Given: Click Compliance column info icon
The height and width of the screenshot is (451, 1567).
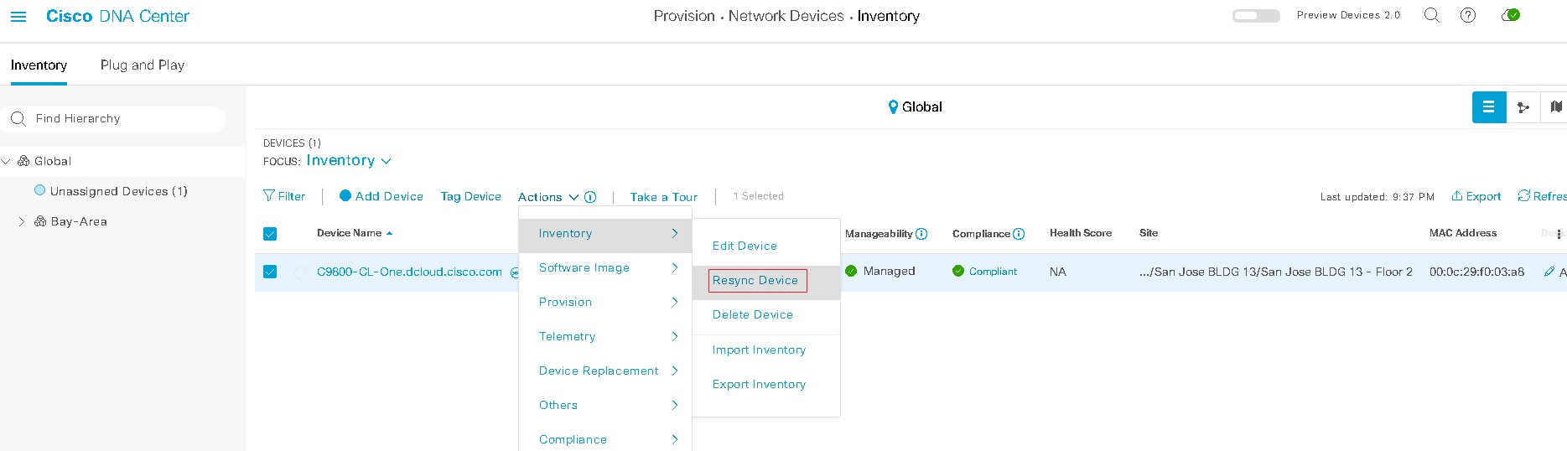Looking at the screenshot, I should pos(1019,234).
